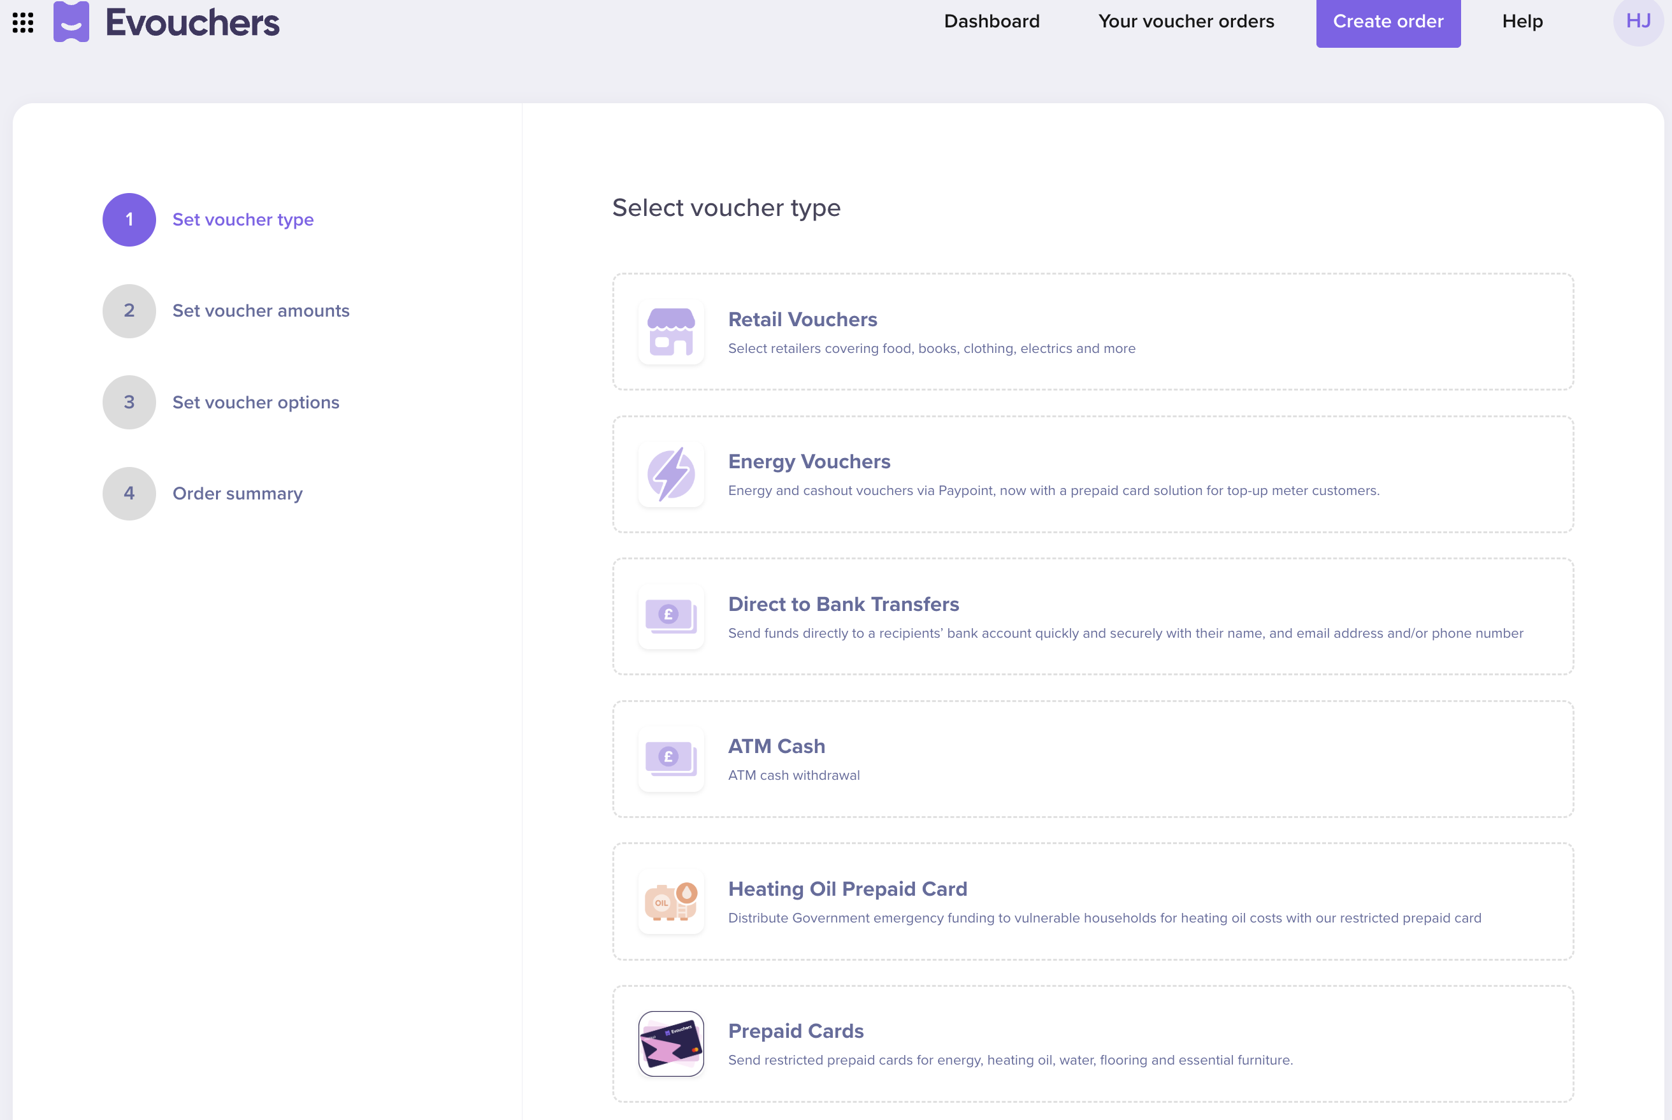The width and height of the screenshot is (1672, 1120).
Task: Click the Set voucher type step label
Action: [x=243, y=219]
